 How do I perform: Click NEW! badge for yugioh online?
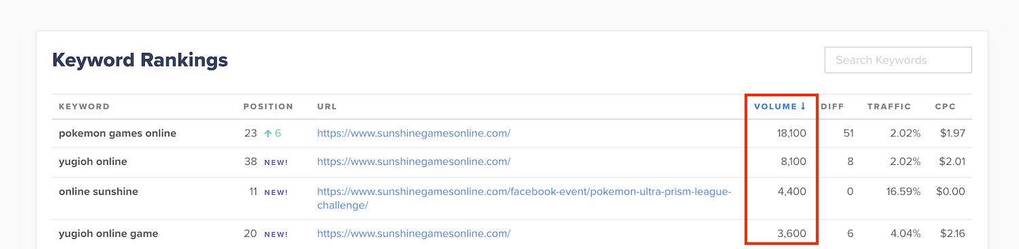coord(276,162)
